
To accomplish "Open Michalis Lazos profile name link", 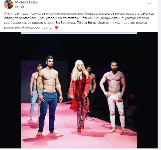I will coord(27,2).
